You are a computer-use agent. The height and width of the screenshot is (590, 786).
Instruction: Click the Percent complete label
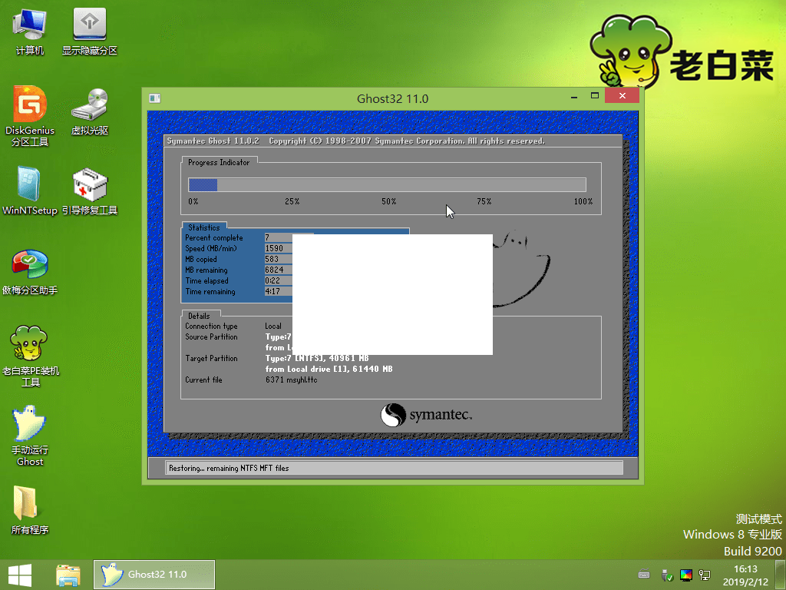[214, 238]
